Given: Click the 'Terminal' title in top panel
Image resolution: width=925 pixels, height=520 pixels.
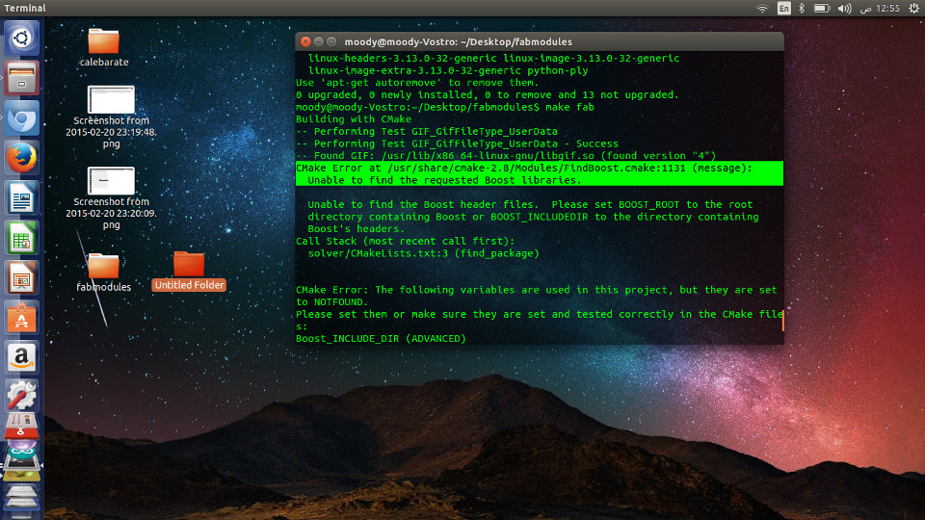Looking at the screenshot, I should (25, 9).
